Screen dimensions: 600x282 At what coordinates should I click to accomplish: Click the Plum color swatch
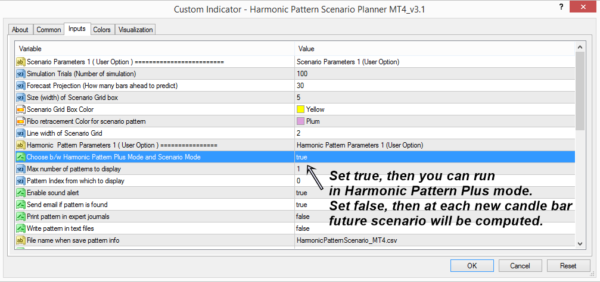tap(300, 121)
